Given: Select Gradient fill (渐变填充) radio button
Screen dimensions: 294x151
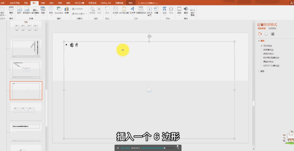Looking at the screenshot, I should (x=262, y=54).
